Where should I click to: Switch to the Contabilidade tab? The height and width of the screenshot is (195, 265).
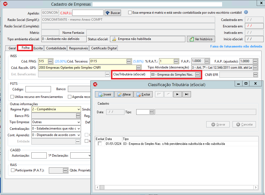click(x=56, y=48)
